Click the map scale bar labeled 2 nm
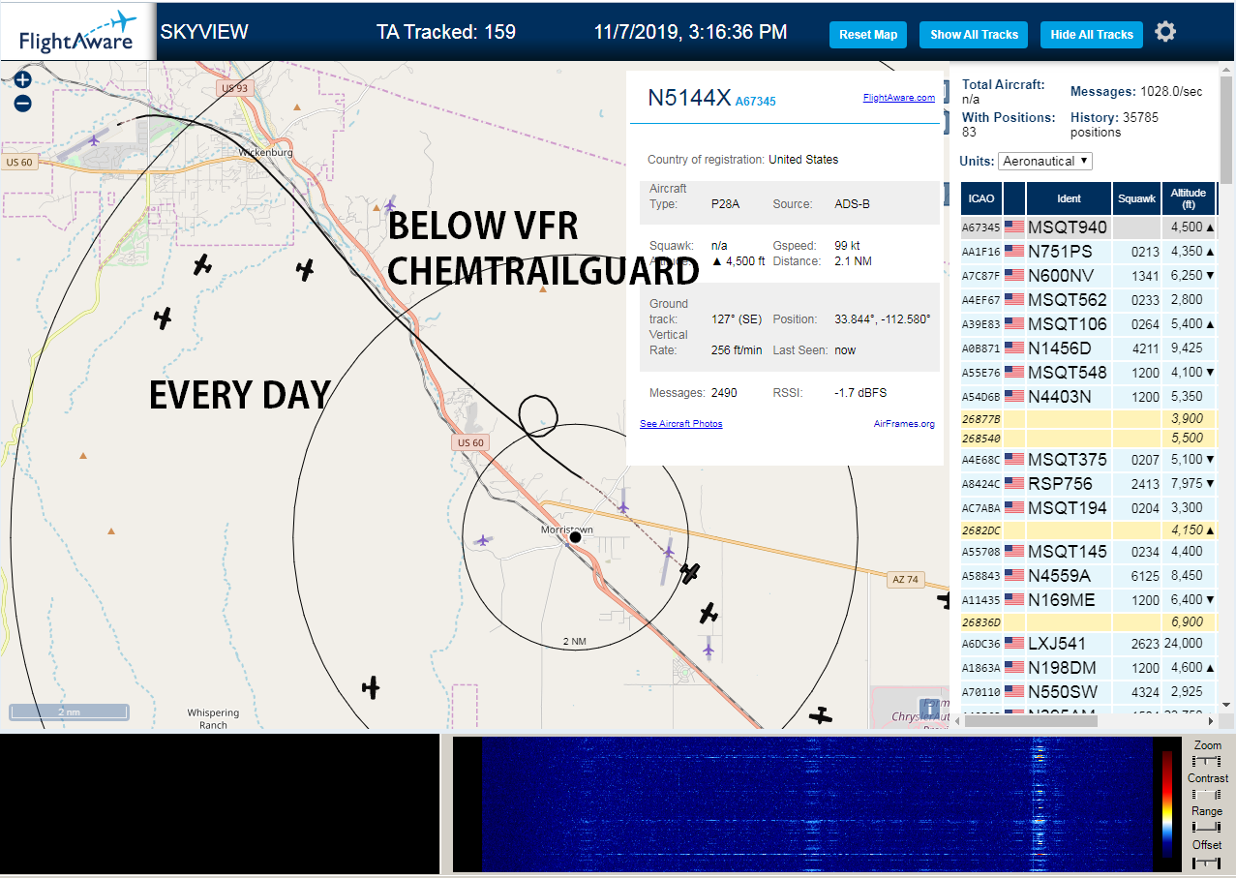 69,711
